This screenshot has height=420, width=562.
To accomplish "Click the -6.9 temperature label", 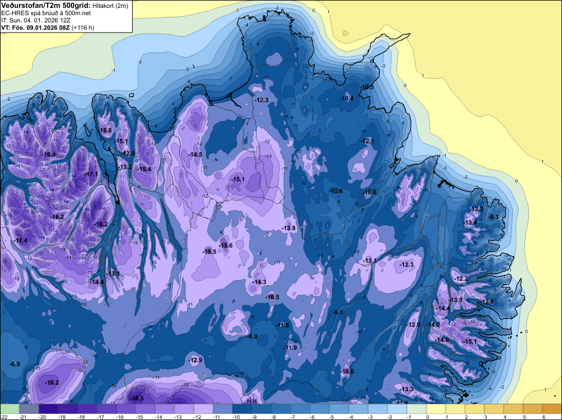I will (15, 364).
